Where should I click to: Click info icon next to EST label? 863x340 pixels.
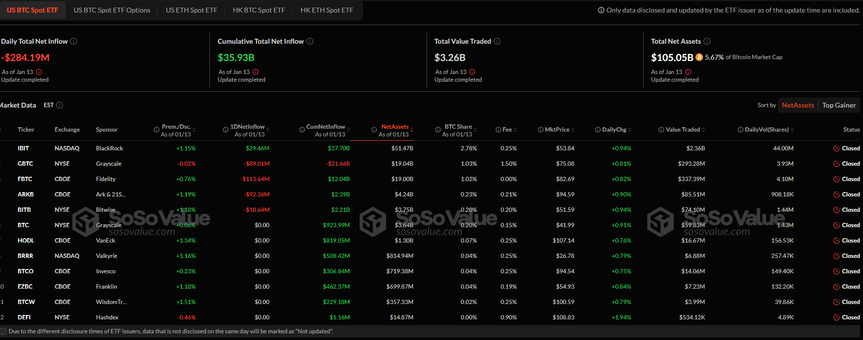coord(60,105)
